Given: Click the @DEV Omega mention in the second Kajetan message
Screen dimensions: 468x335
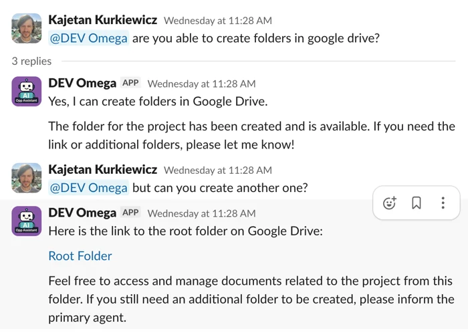Looking at the screenshot, I should pyautogui.click(x=88, y=188).
